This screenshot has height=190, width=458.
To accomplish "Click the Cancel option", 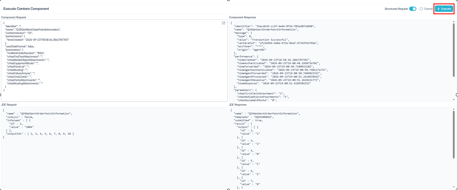I will (x=426, y=9).
